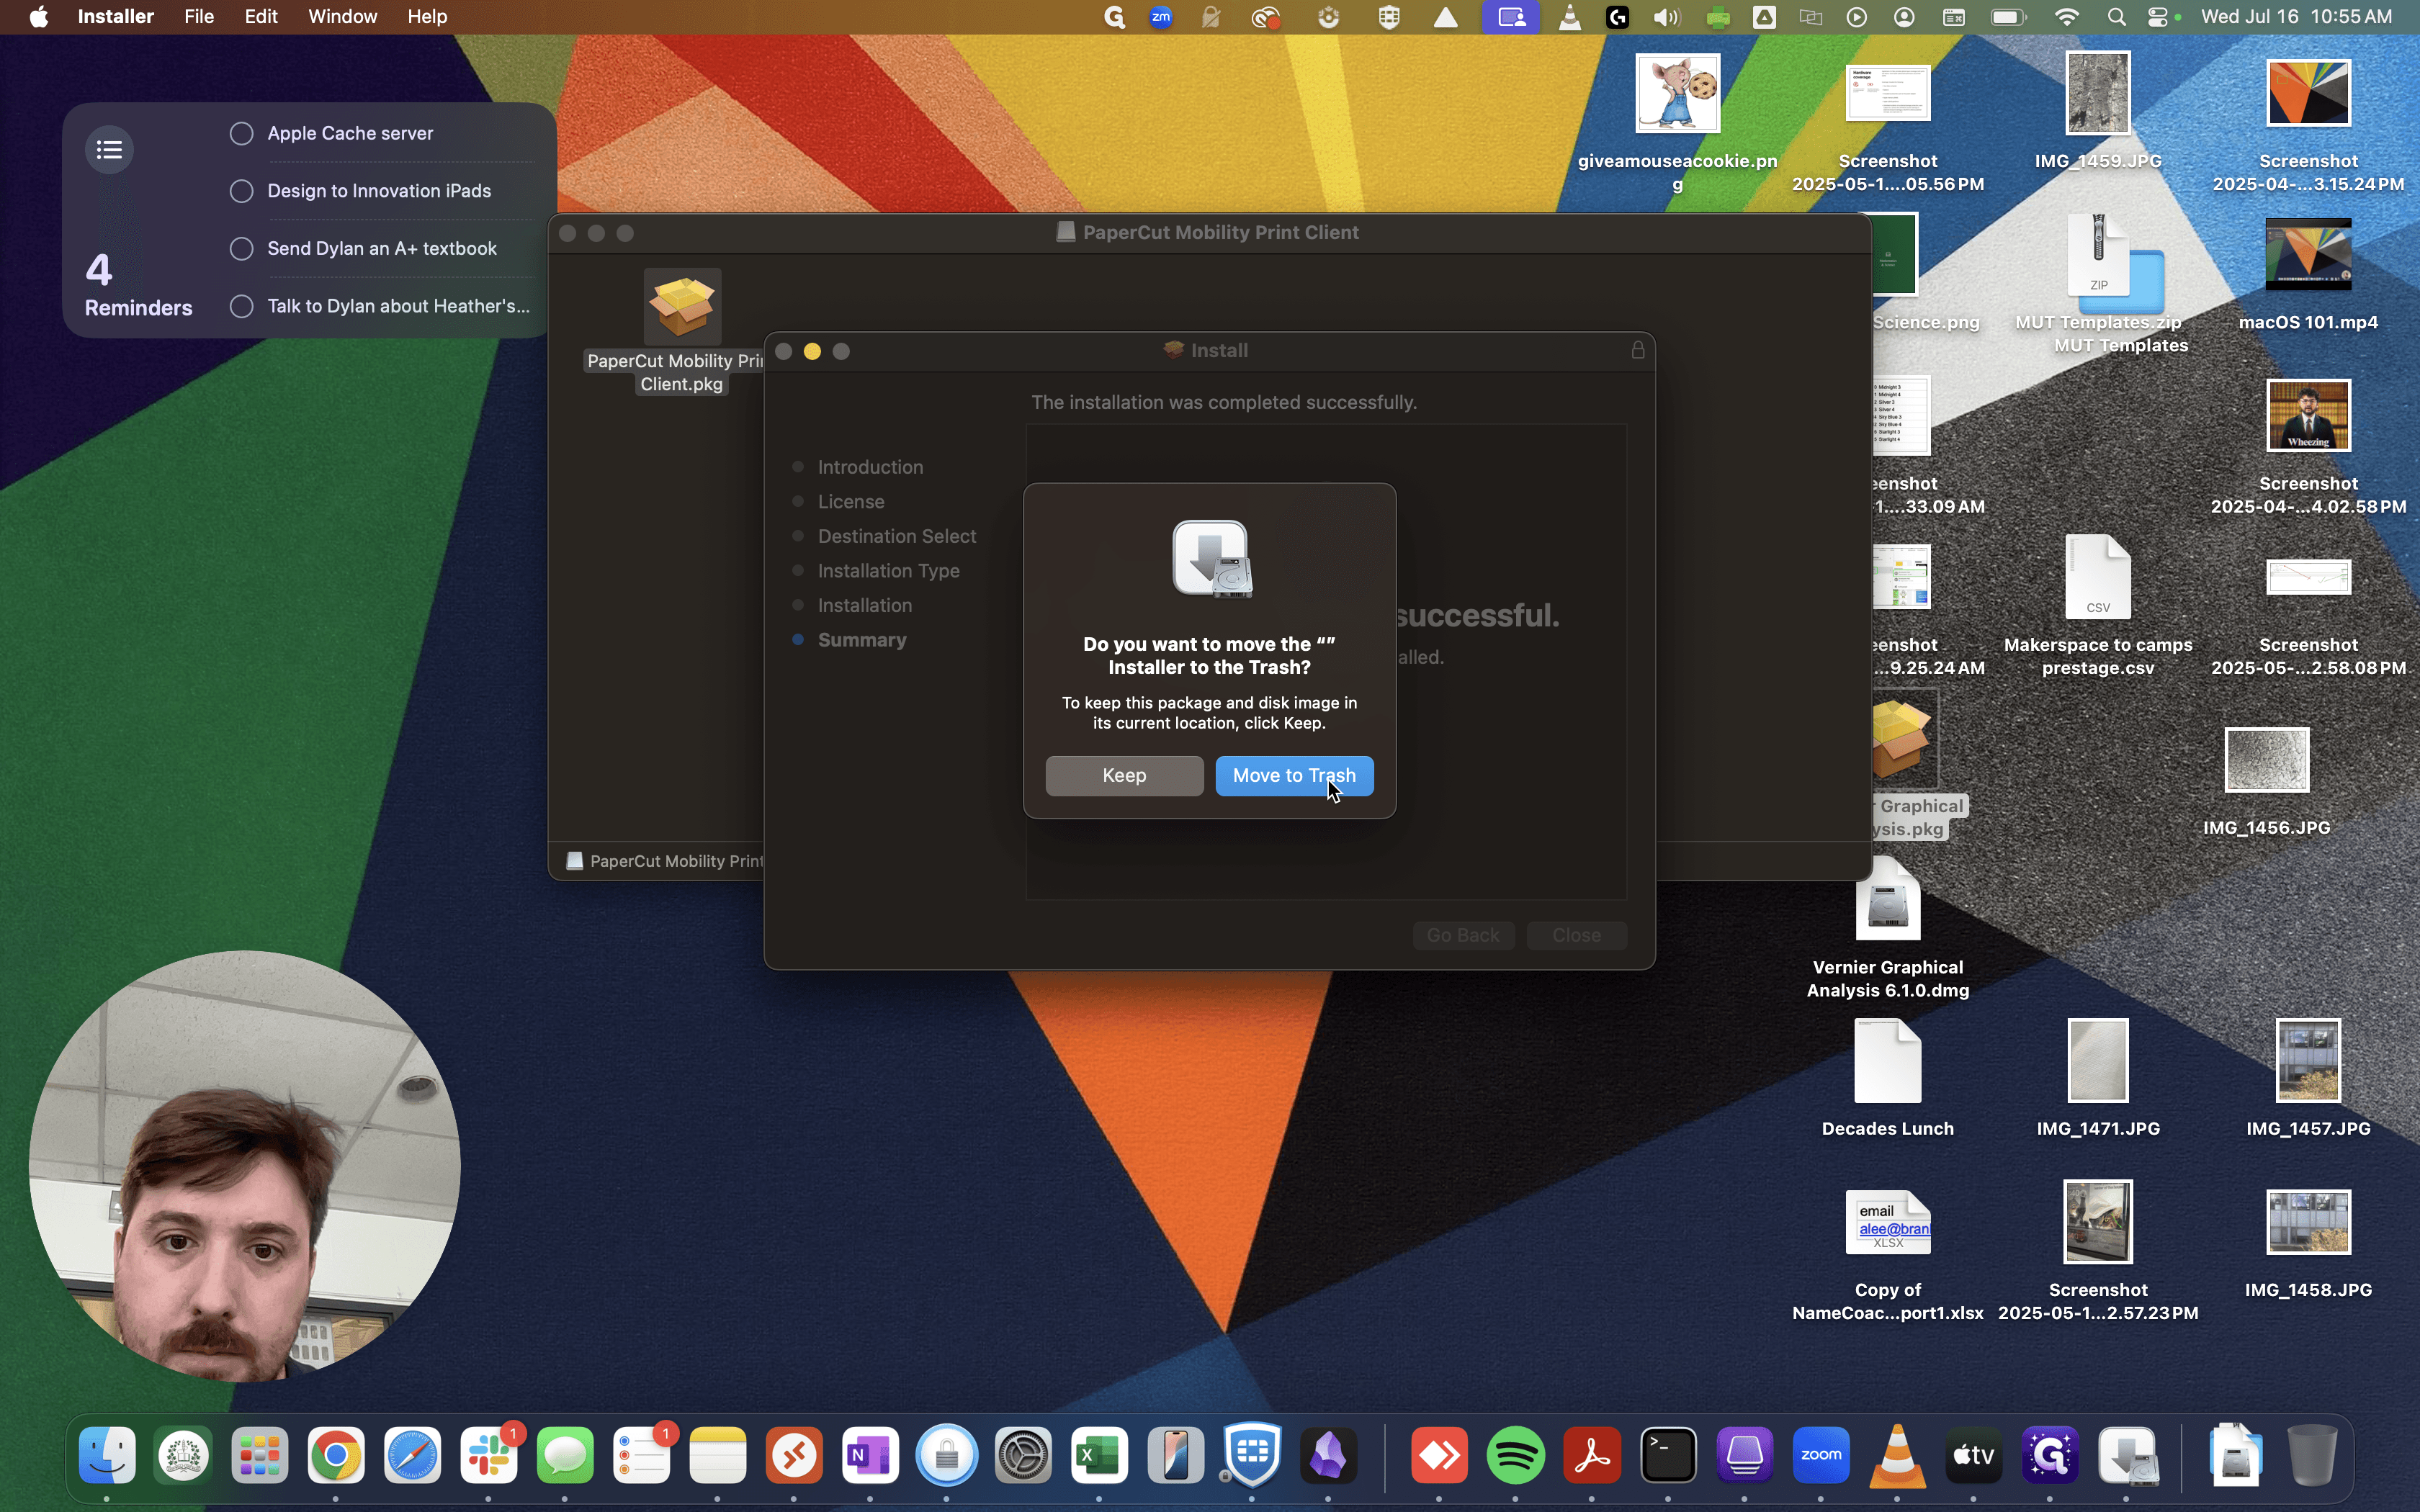Select Copy of NameCoach xlsx file
2420x1512 pixels.
(x=1888, y=1222)
